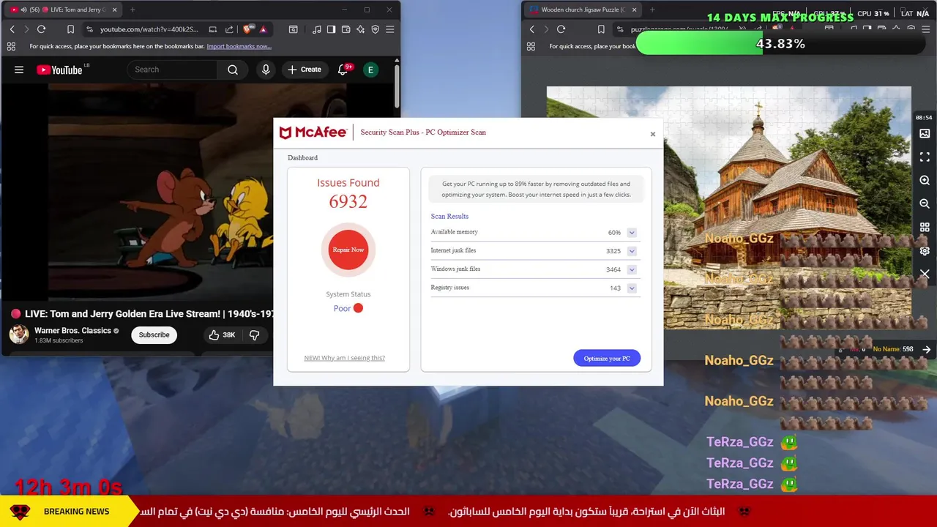Click Import bookmarks now link
Image resolution: width=937 pixels, height=527 pixels.
(x=239, y=46)
